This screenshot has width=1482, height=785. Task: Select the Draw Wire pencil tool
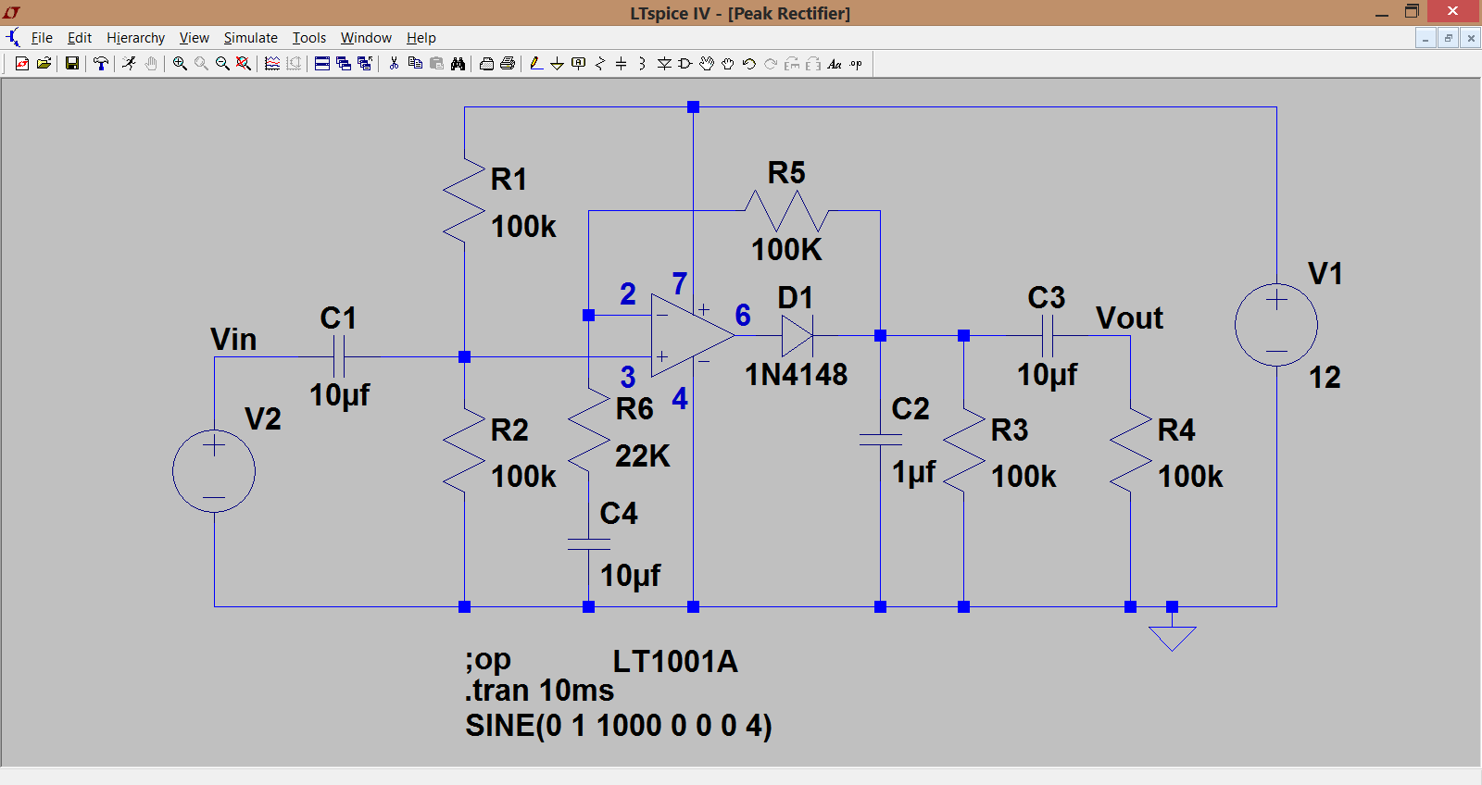[x=536, y=64]
